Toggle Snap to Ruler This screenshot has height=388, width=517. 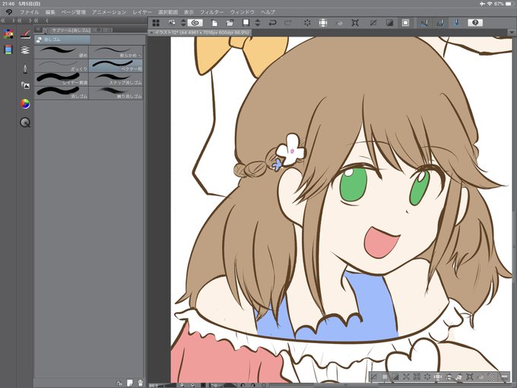tap(424, 23)
